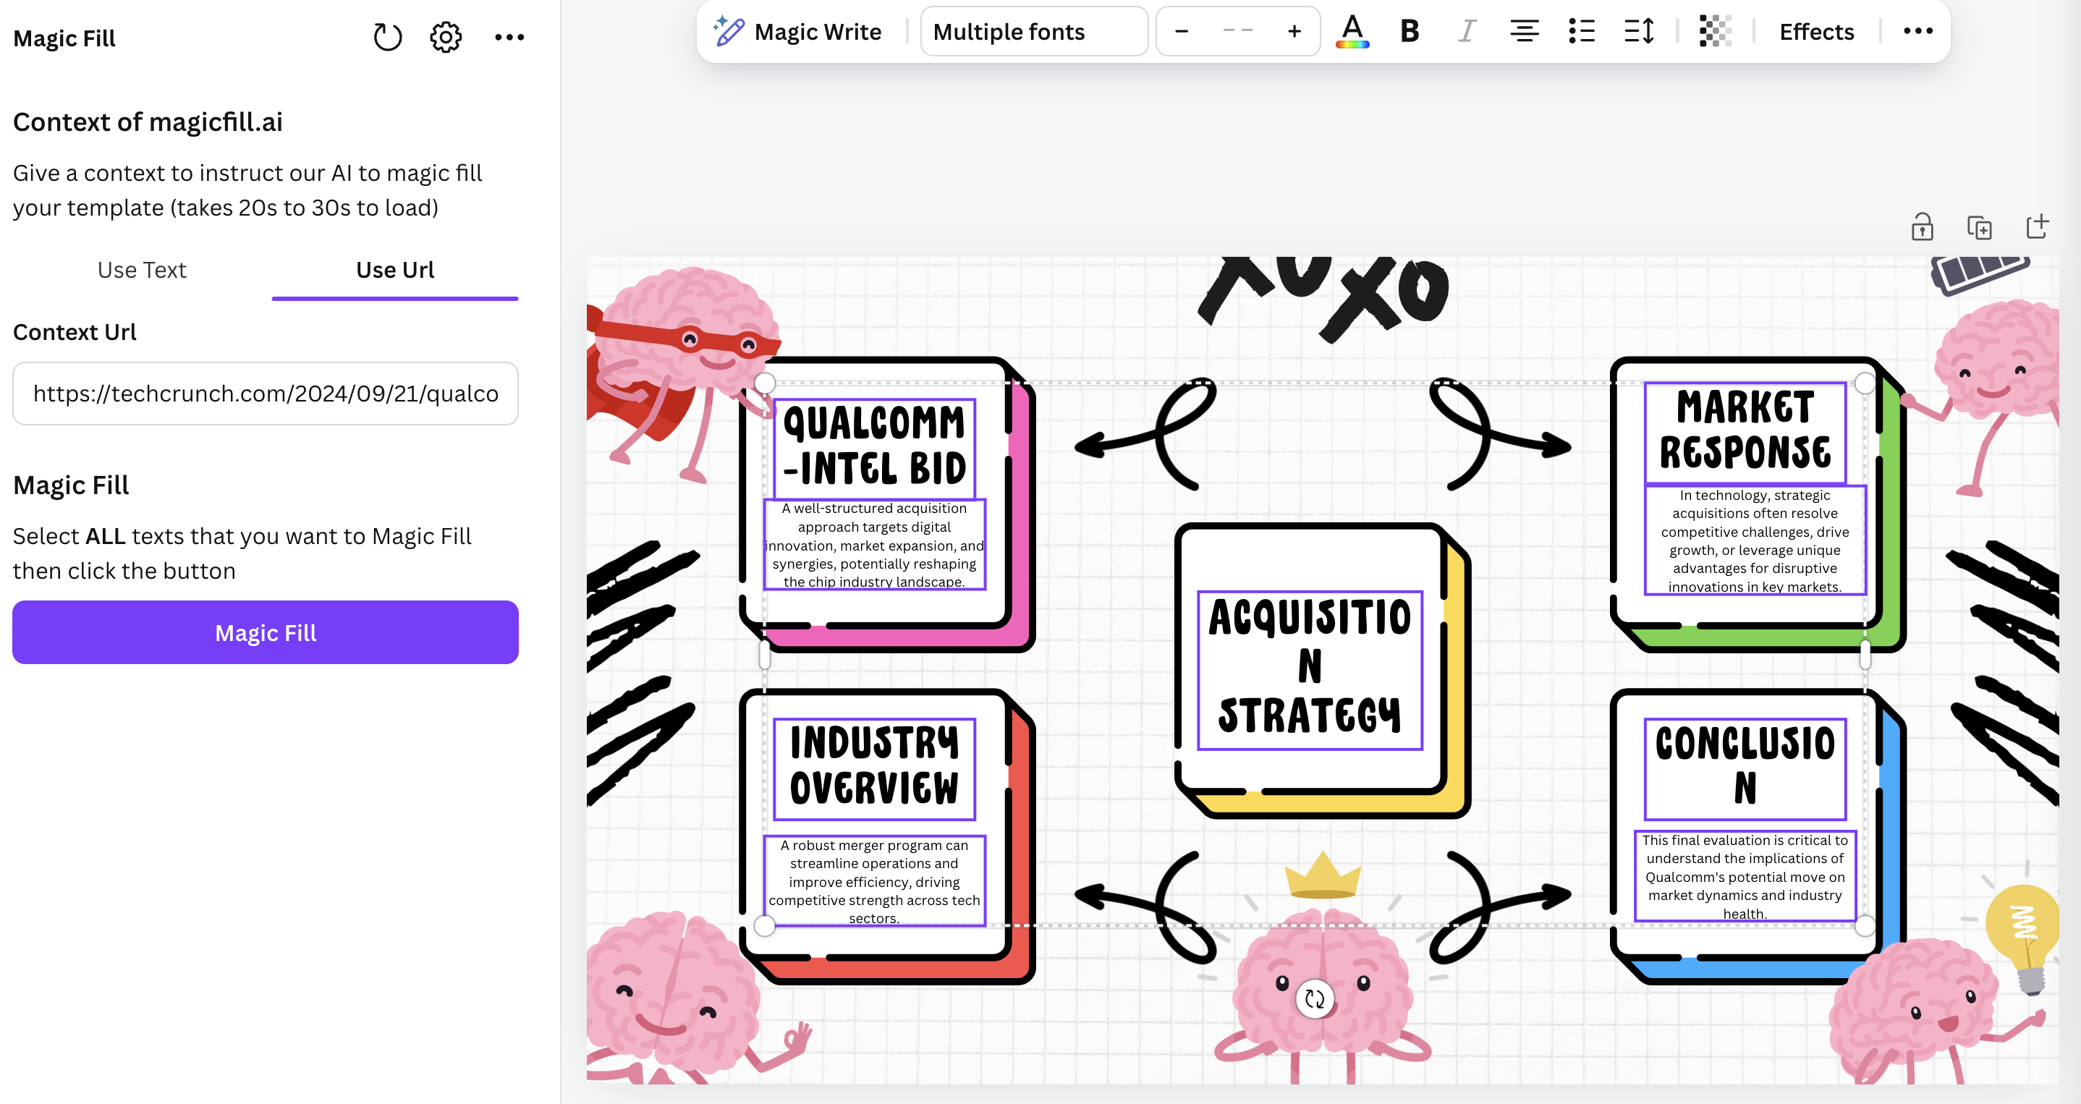Open text color picker icon
This screenshot has width=2081, height=1104.
pyautogui.click(x=1352, y=32)
